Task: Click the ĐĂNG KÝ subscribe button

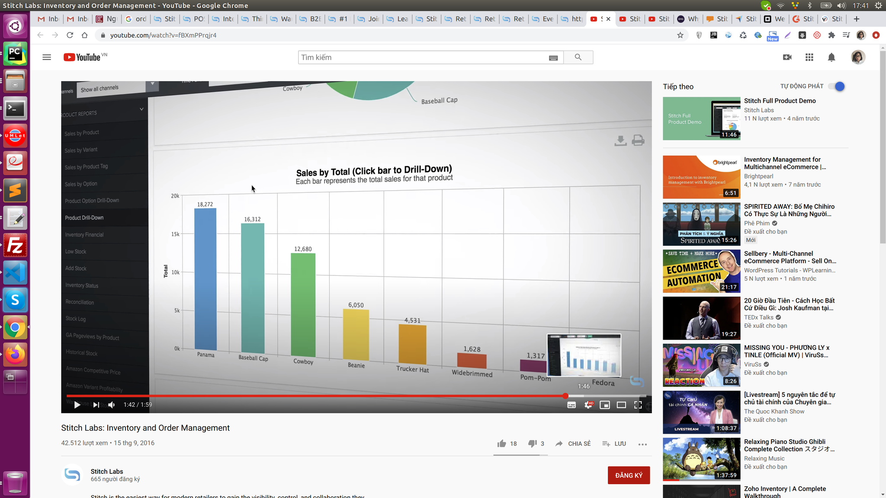Action: click(x=629, y=475)
